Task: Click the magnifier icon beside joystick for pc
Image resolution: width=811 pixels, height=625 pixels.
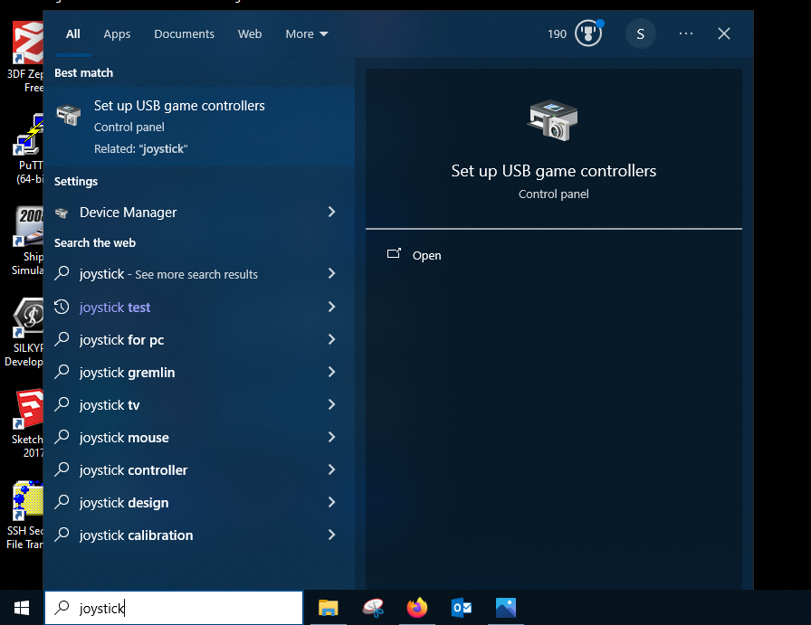Action: 62,340
